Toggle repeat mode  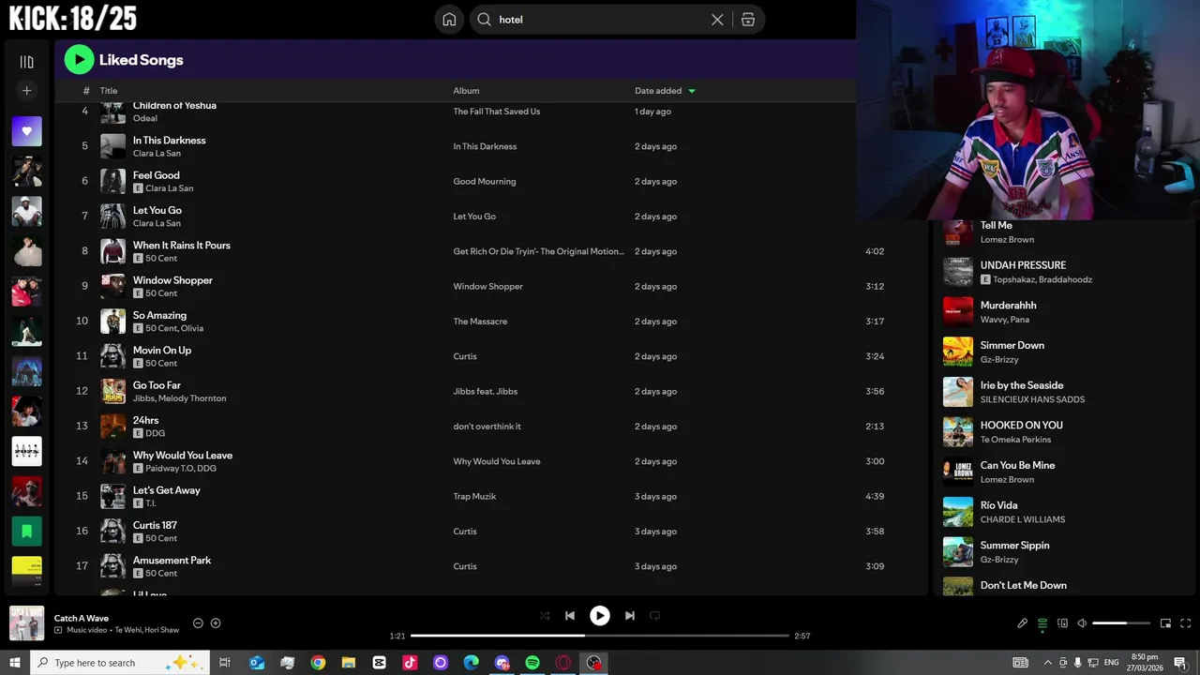point(655,616)
